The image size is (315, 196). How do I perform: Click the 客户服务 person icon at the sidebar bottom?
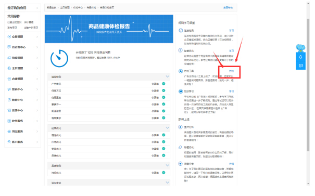[9, 142]
